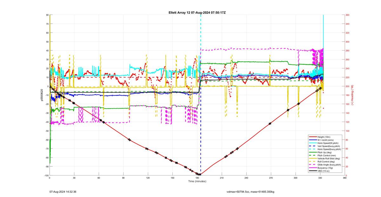Click legend entry 'Buoyancy (10g)'

[325, 168]
